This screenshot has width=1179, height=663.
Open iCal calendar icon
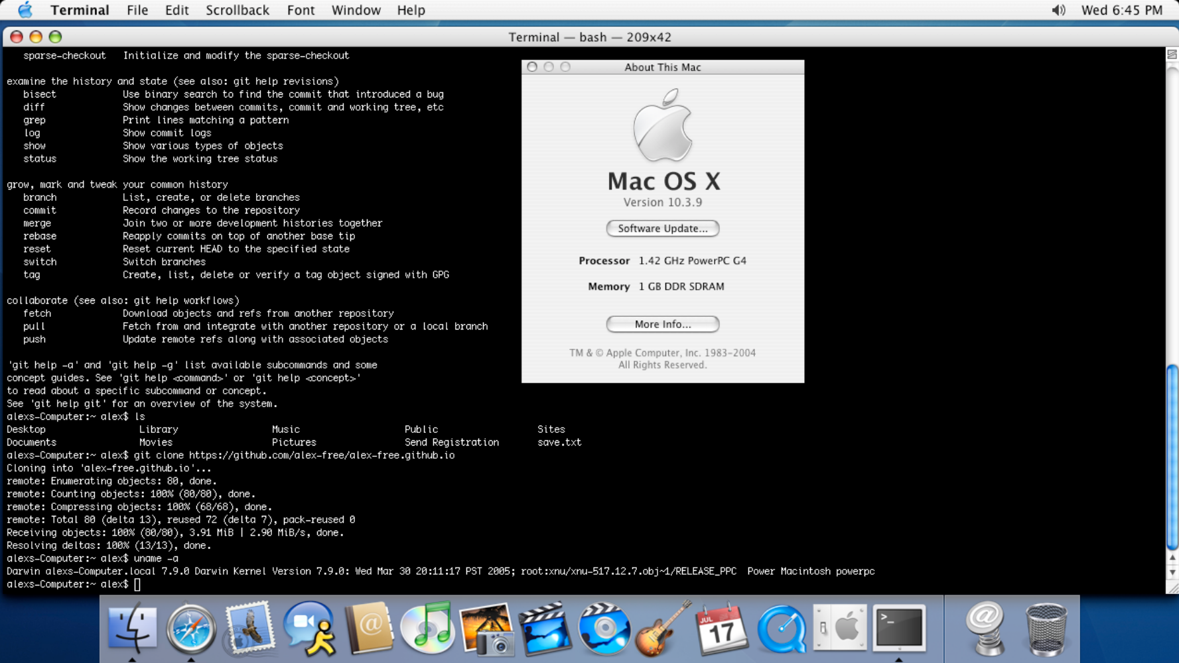click(721, 629)
